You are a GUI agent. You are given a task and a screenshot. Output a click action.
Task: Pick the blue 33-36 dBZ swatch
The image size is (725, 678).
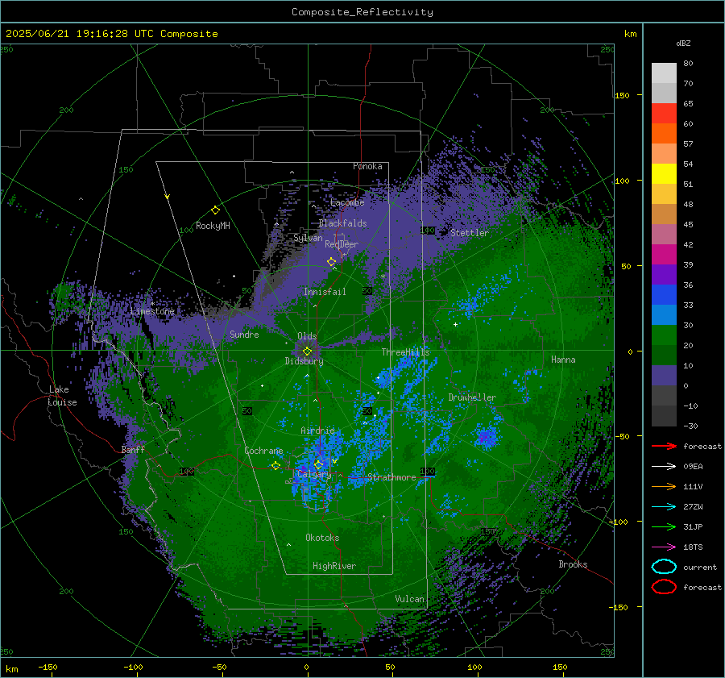tap(664, 294)
